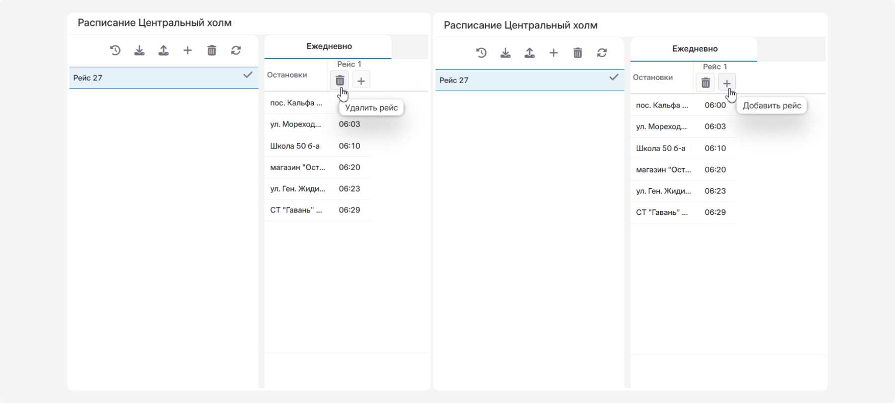Screen dimensions: 895x403
Task: Open Ежедневно tab in left panel
Action: click(x=329, y=47)
